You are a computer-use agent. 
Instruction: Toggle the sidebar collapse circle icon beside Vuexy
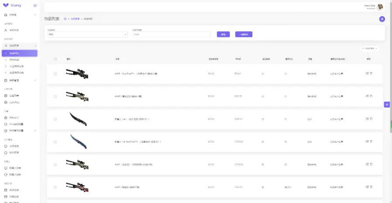click(x=35, y=6)
